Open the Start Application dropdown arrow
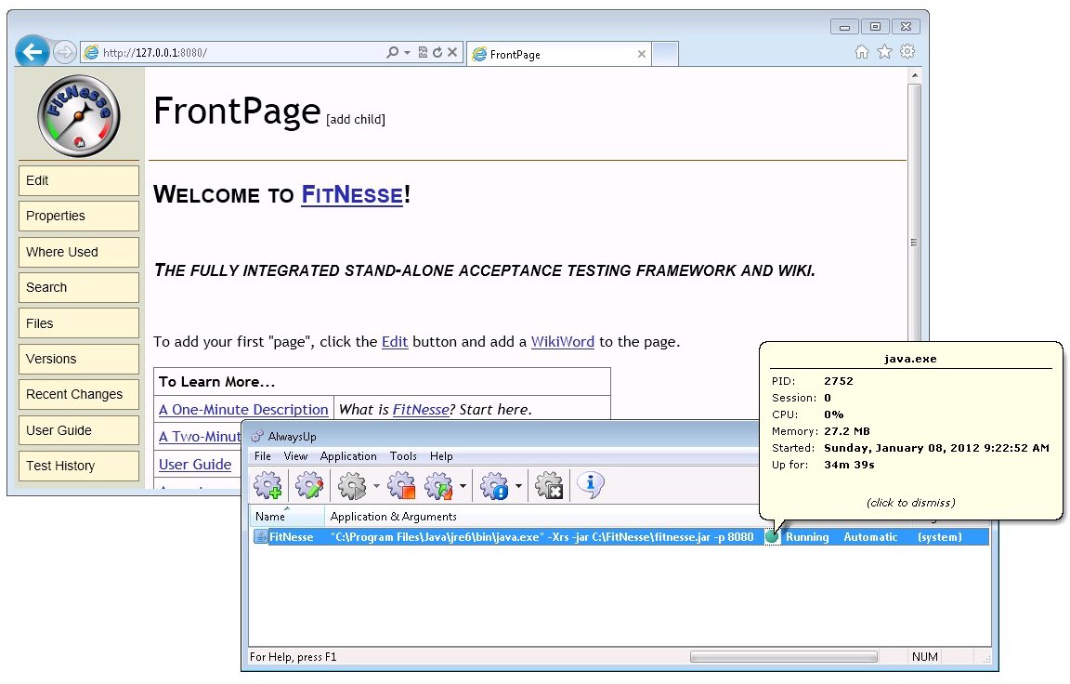 376,486
